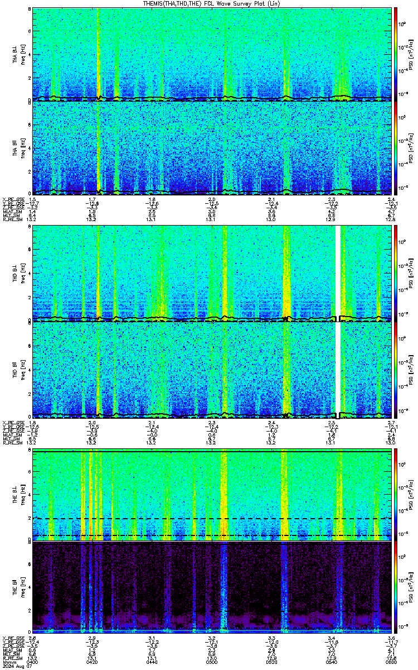This screenshot has width=418, height=670.
Task: Click the THEMIS FGL Wave Survey Plot title
Action: click(212, 3)
